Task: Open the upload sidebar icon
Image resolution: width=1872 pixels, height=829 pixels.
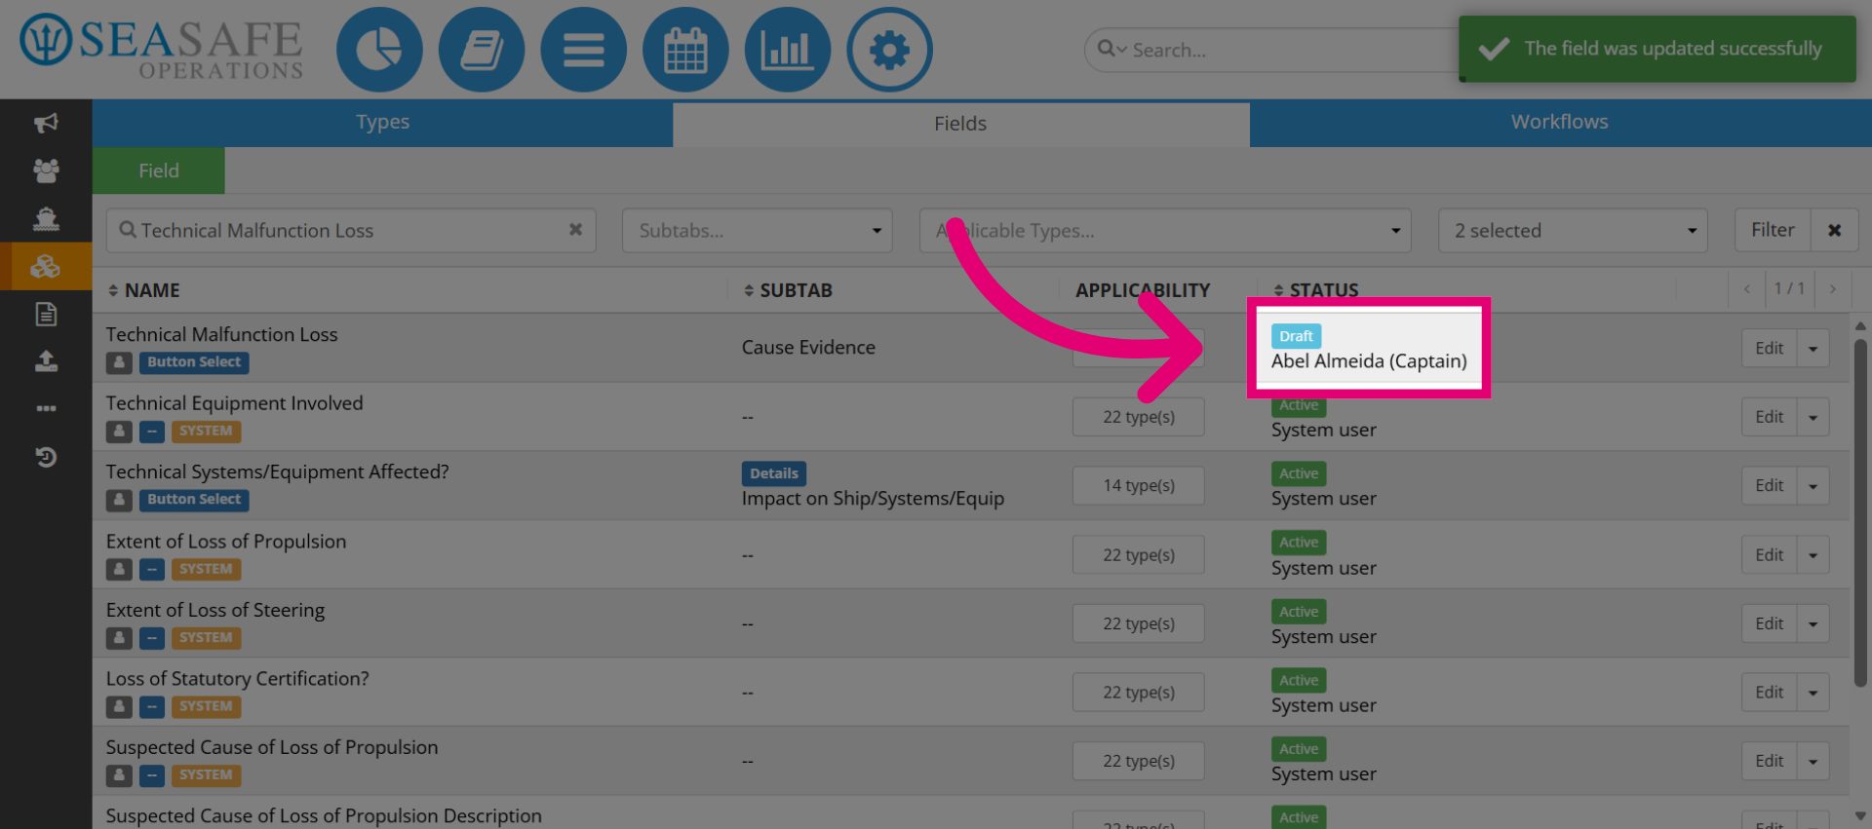Action: (46, 361)
